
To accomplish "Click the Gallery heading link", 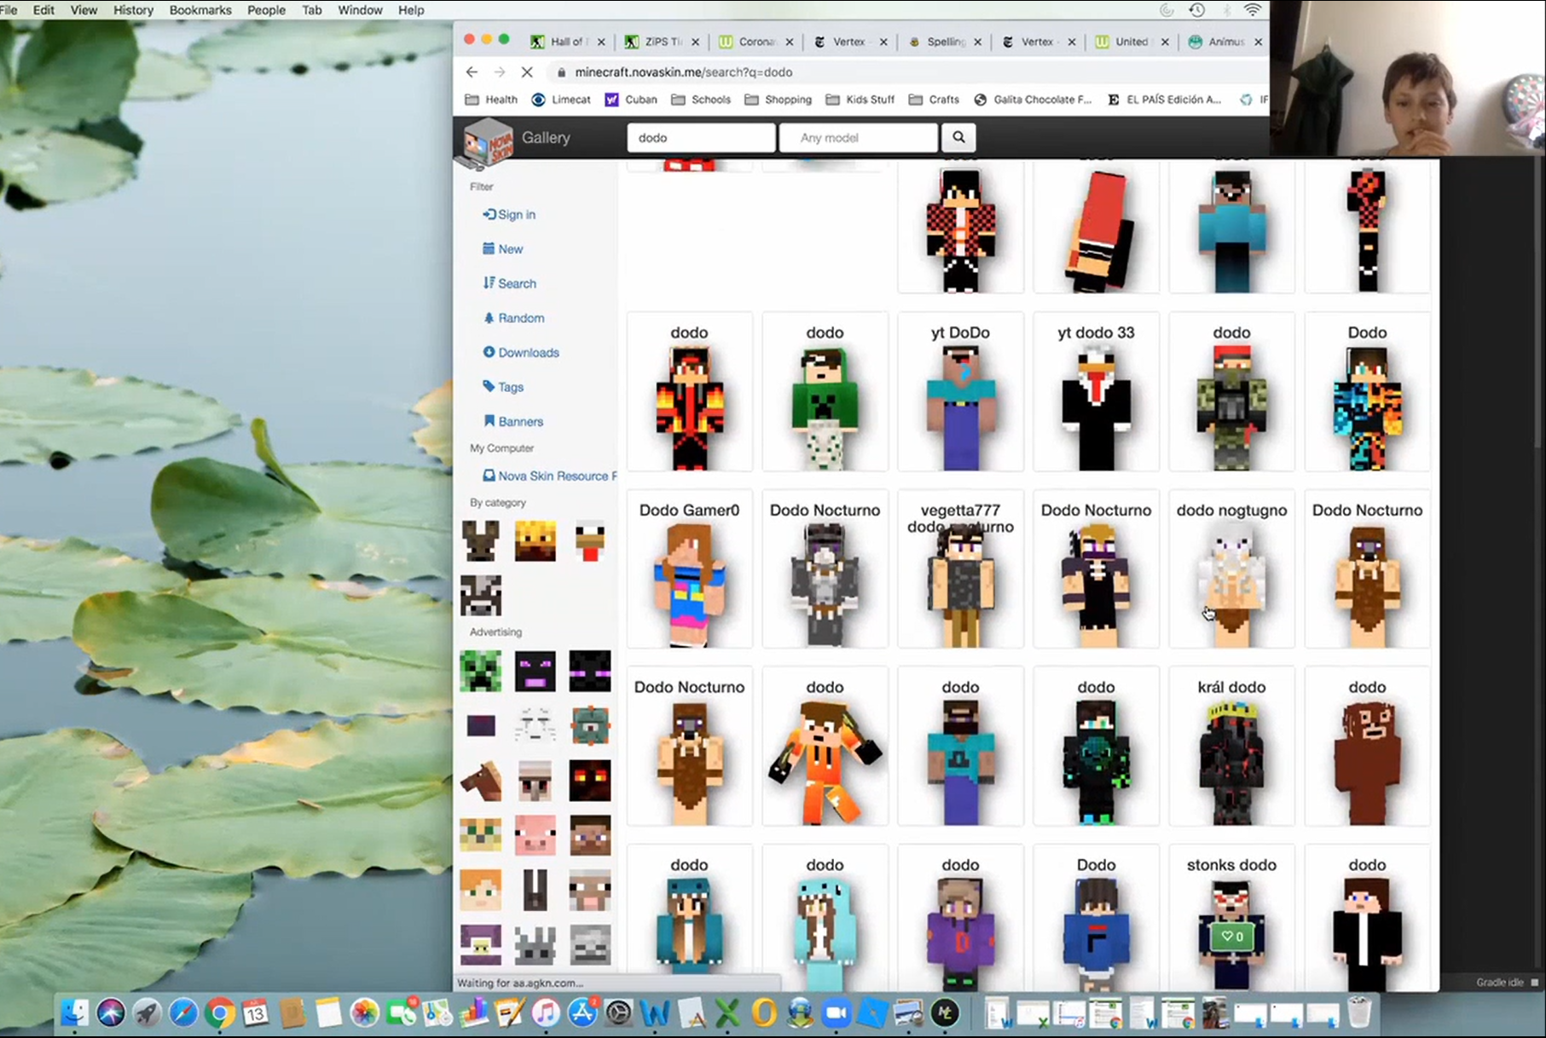I will [x=546, y=137].
